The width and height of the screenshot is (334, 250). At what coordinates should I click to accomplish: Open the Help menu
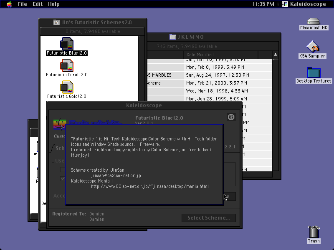tap(54, 4)
